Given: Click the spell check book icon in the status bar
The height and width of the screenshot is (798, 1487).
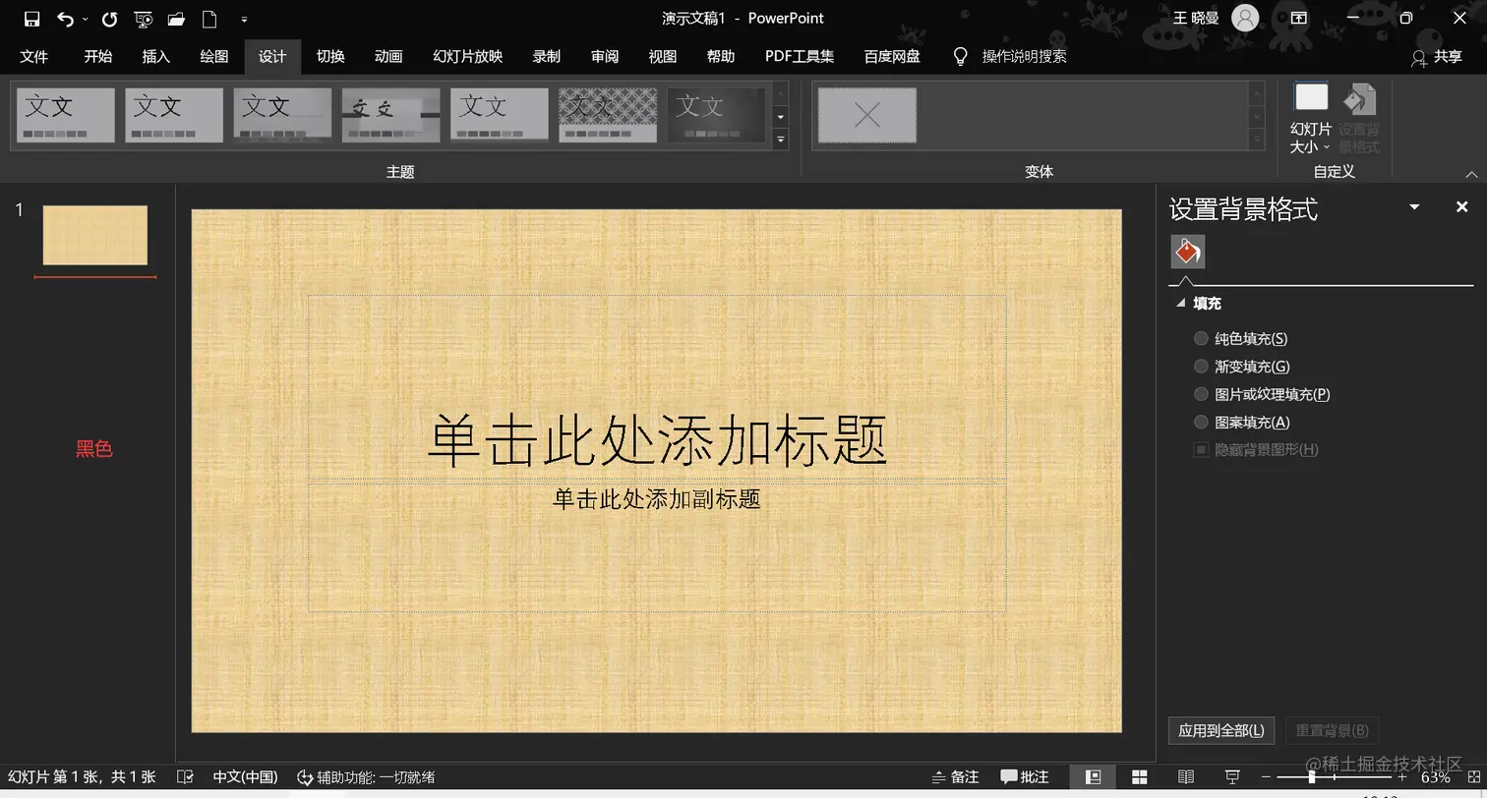Looking at the screenshot, I should tap(184, 776).
